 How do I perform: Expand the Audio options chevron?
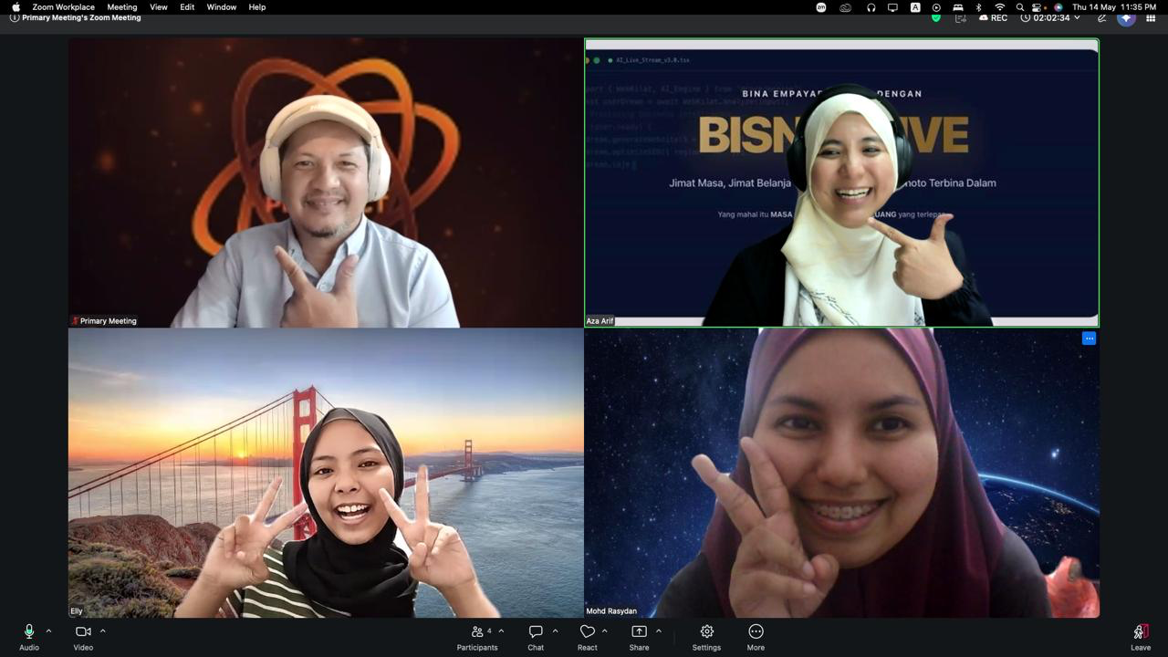coord(48,631)
